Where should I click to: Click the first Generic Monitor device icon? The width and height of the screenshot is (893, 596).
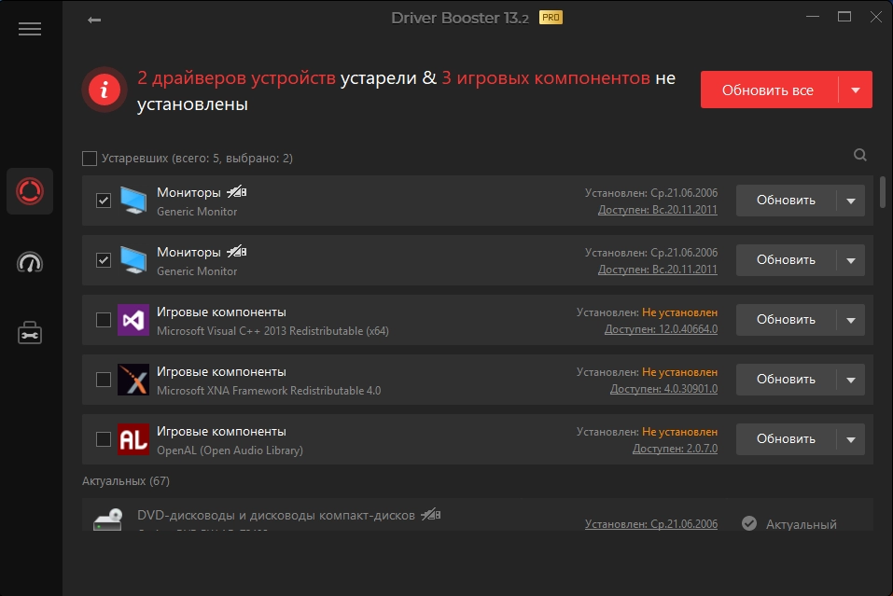coord(133,201)
